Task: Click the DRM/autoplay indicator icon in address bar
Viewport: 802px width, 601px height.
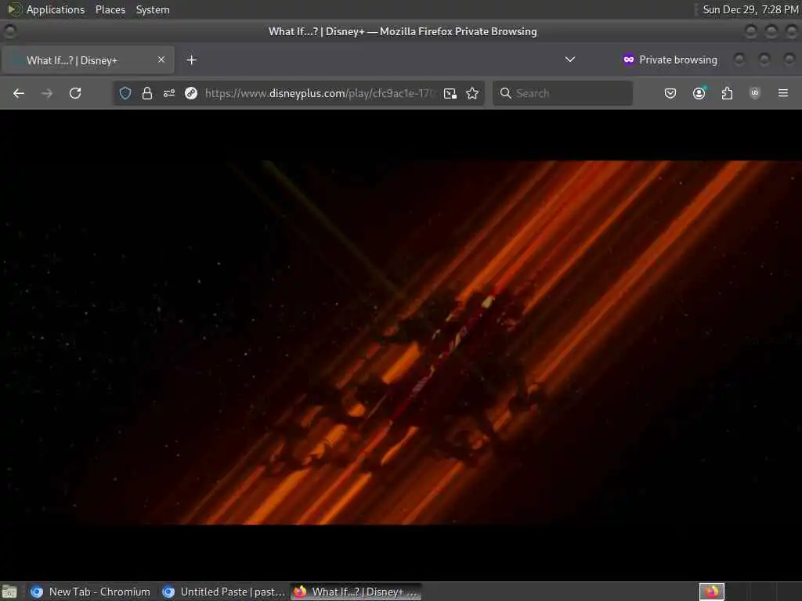Action: point(191,93)
